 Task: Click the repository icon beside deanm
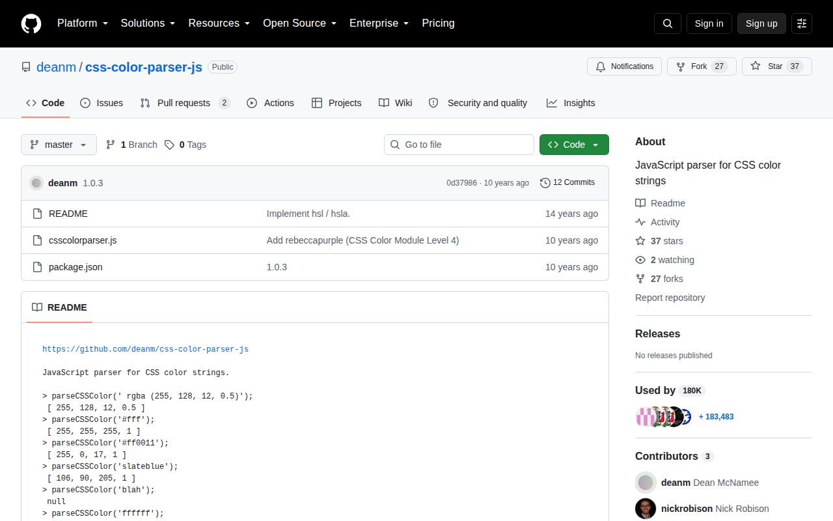(x=26, y=67)
